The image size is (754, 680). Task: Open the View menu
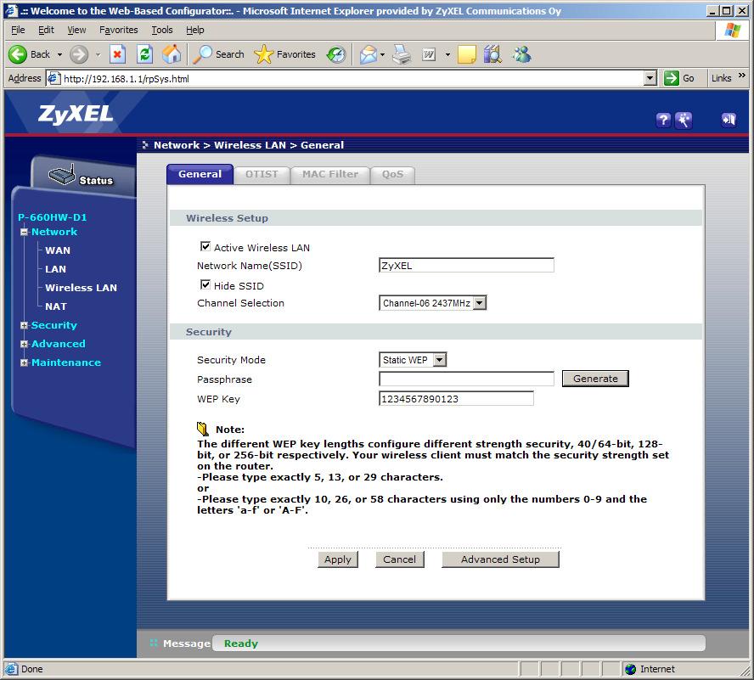pos(76,30)
